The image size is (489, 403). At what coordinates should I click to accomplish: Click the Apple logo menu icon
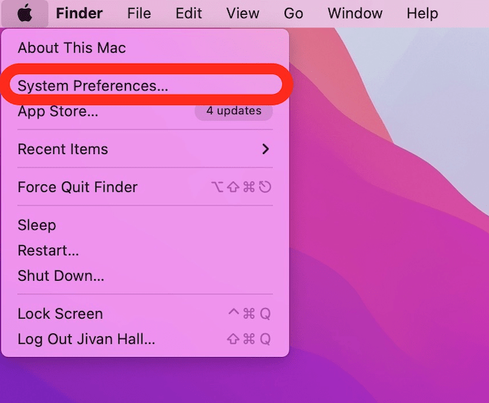25,13
